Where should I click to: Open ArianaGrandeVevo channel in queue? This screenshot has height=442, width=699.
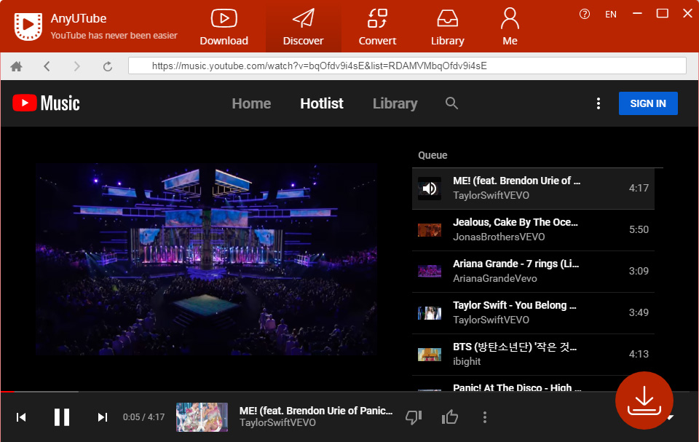pyautogui.click(x=495, y=278)
